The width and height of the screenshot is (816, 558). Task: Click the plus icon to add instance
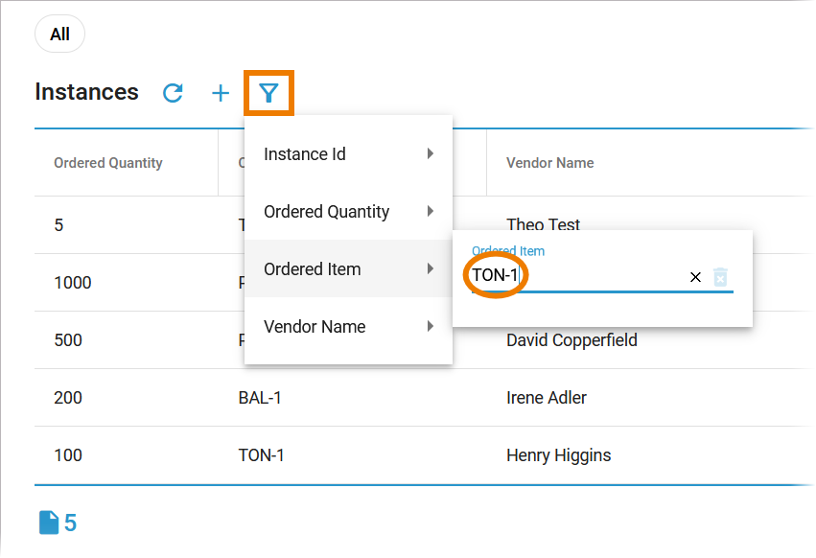click(x=221, y=93)
